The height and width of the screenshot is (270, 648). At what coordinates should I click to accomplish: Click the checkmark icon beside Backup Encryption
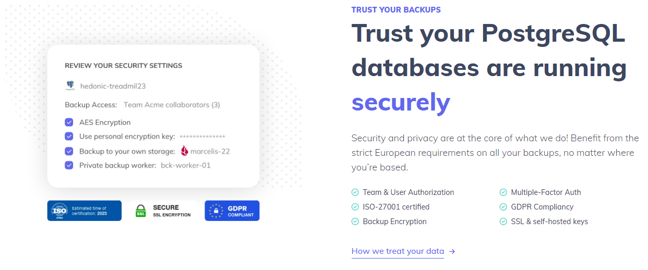[355, 222]
